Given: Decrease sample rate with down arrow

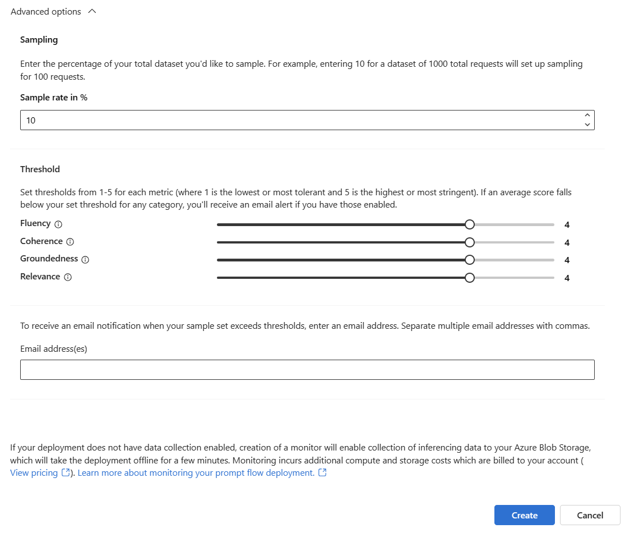Looking at the screenshot, I should pyautogui.click(x=587, y=125).
